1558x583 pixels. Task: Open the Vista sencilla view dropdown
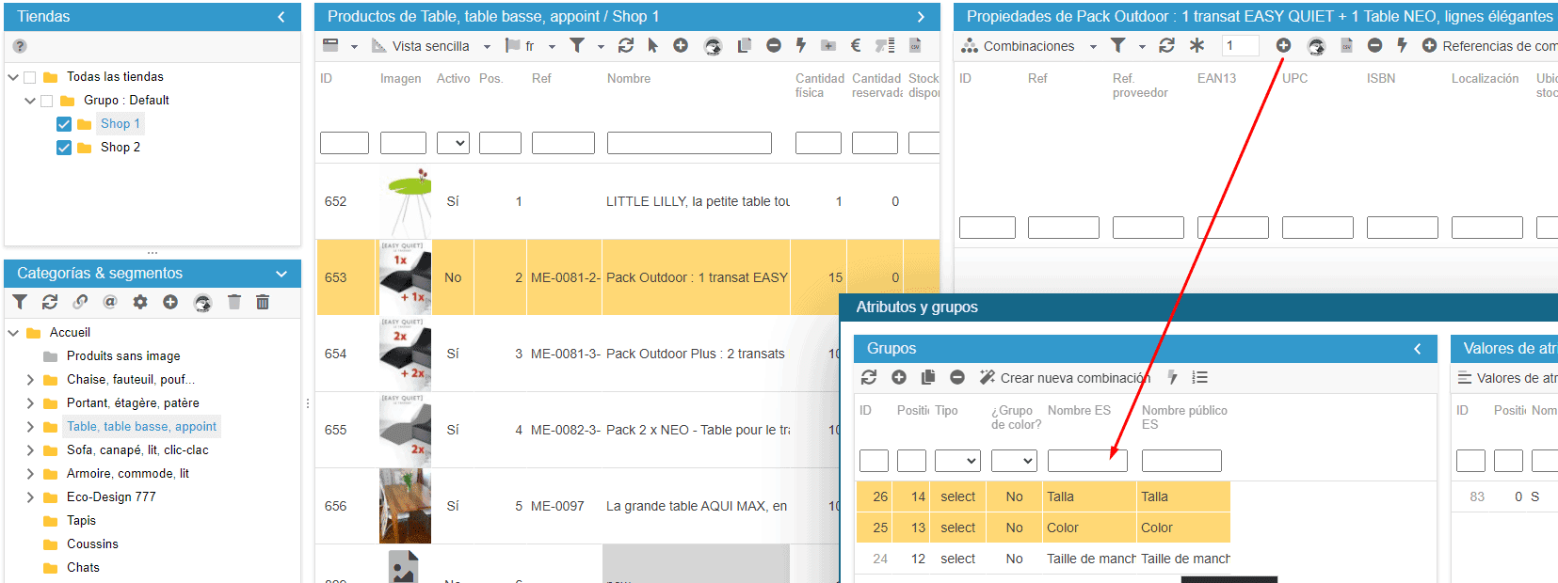tap(431, 46)
